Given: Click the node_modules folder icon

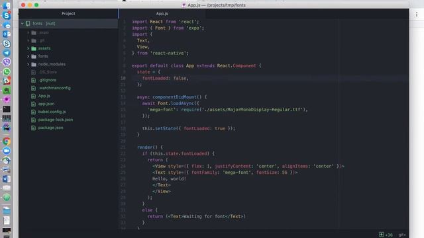Looking at the screenshot, I should tap(34, 65).
